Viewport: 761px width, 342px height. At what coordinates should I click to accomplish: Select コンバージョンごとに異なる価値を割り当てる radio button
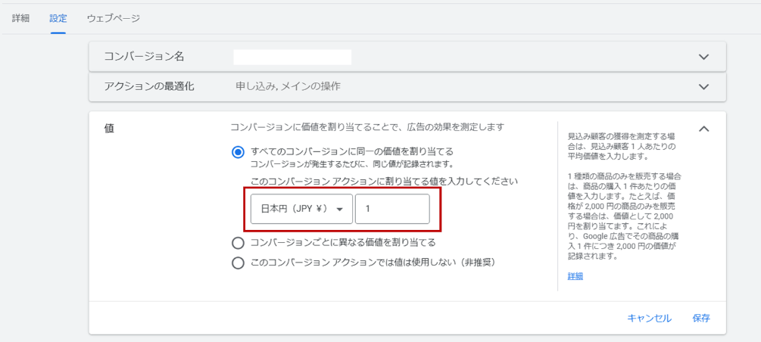pos(238,242)
